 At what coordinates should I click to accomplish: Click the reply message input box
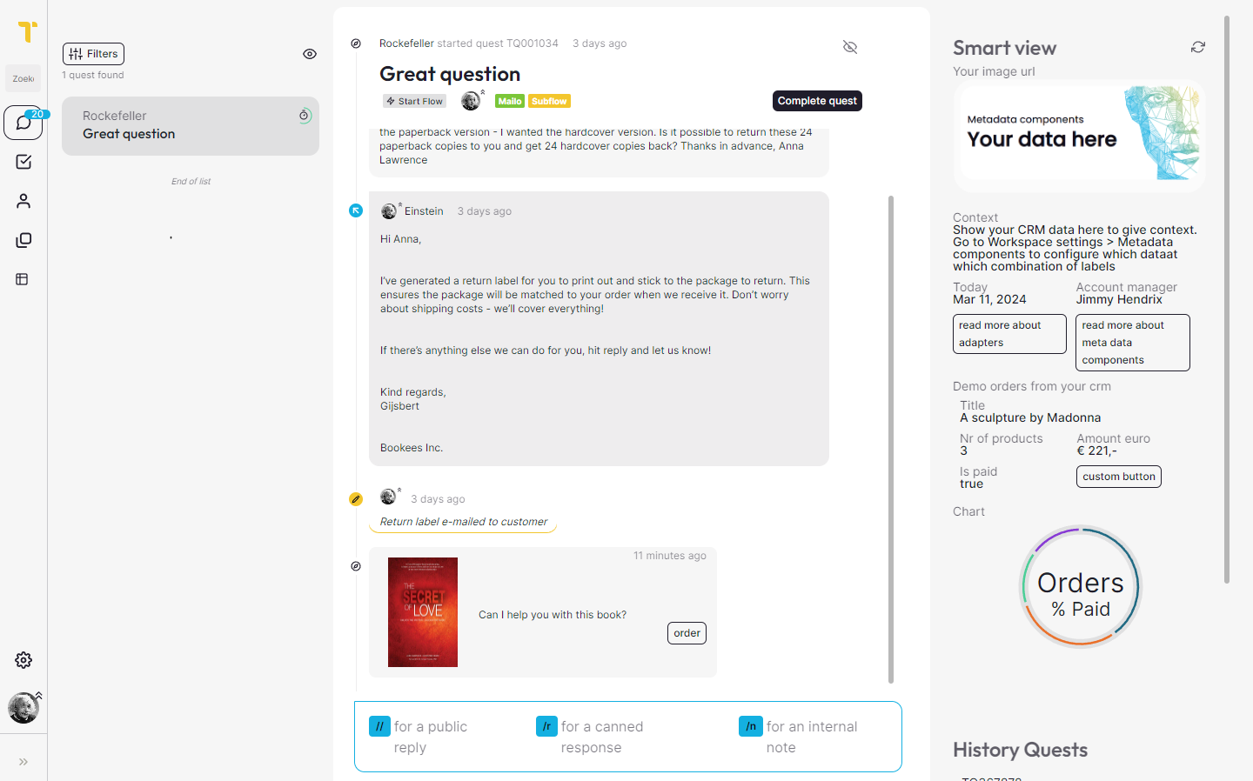627,737
